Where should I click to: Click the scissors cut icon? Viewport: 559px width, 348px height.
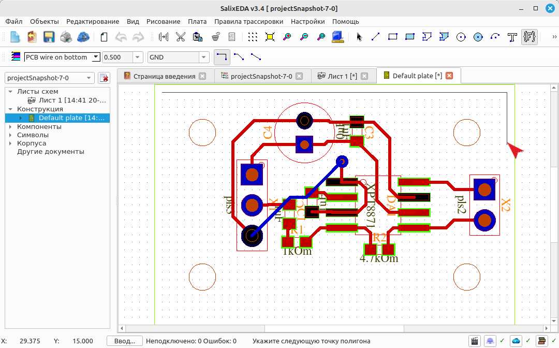[x=181, y=37]
